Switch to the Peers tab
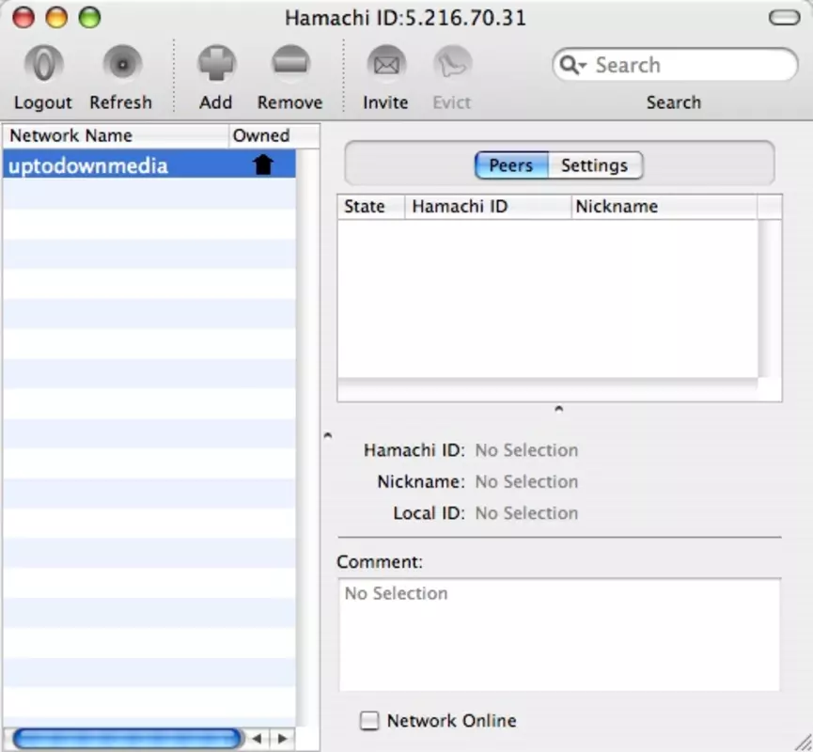 (x=511, y=165)
